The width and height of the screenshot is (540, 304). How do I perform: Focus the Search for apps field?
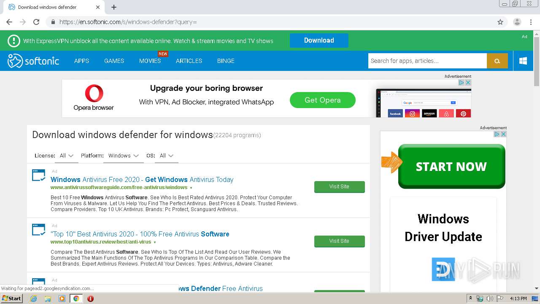point(427,61)
